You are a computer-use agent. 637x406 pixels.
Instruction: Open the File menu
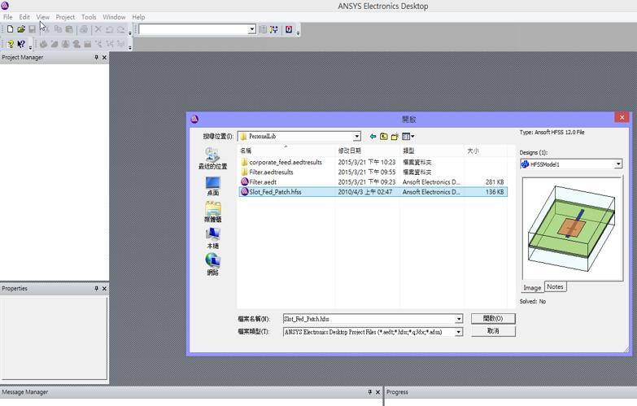(7, 17)
